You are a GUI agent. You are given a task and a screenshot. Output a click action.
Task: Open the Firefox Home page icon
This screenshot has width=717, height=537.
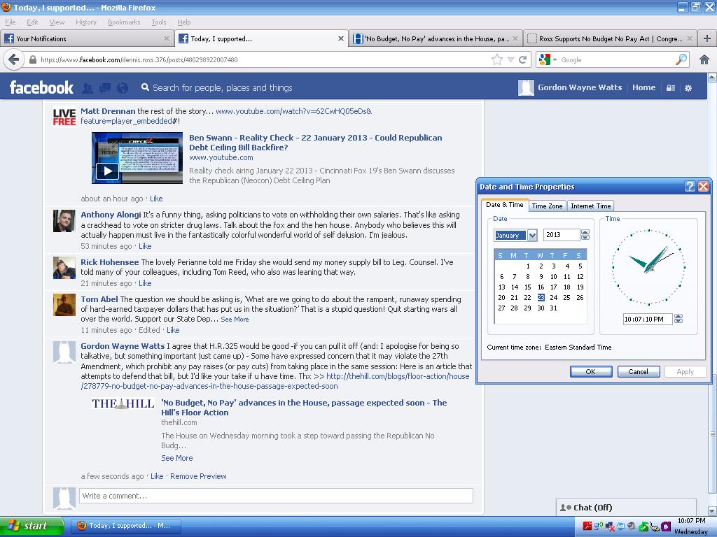pos(704,59)
